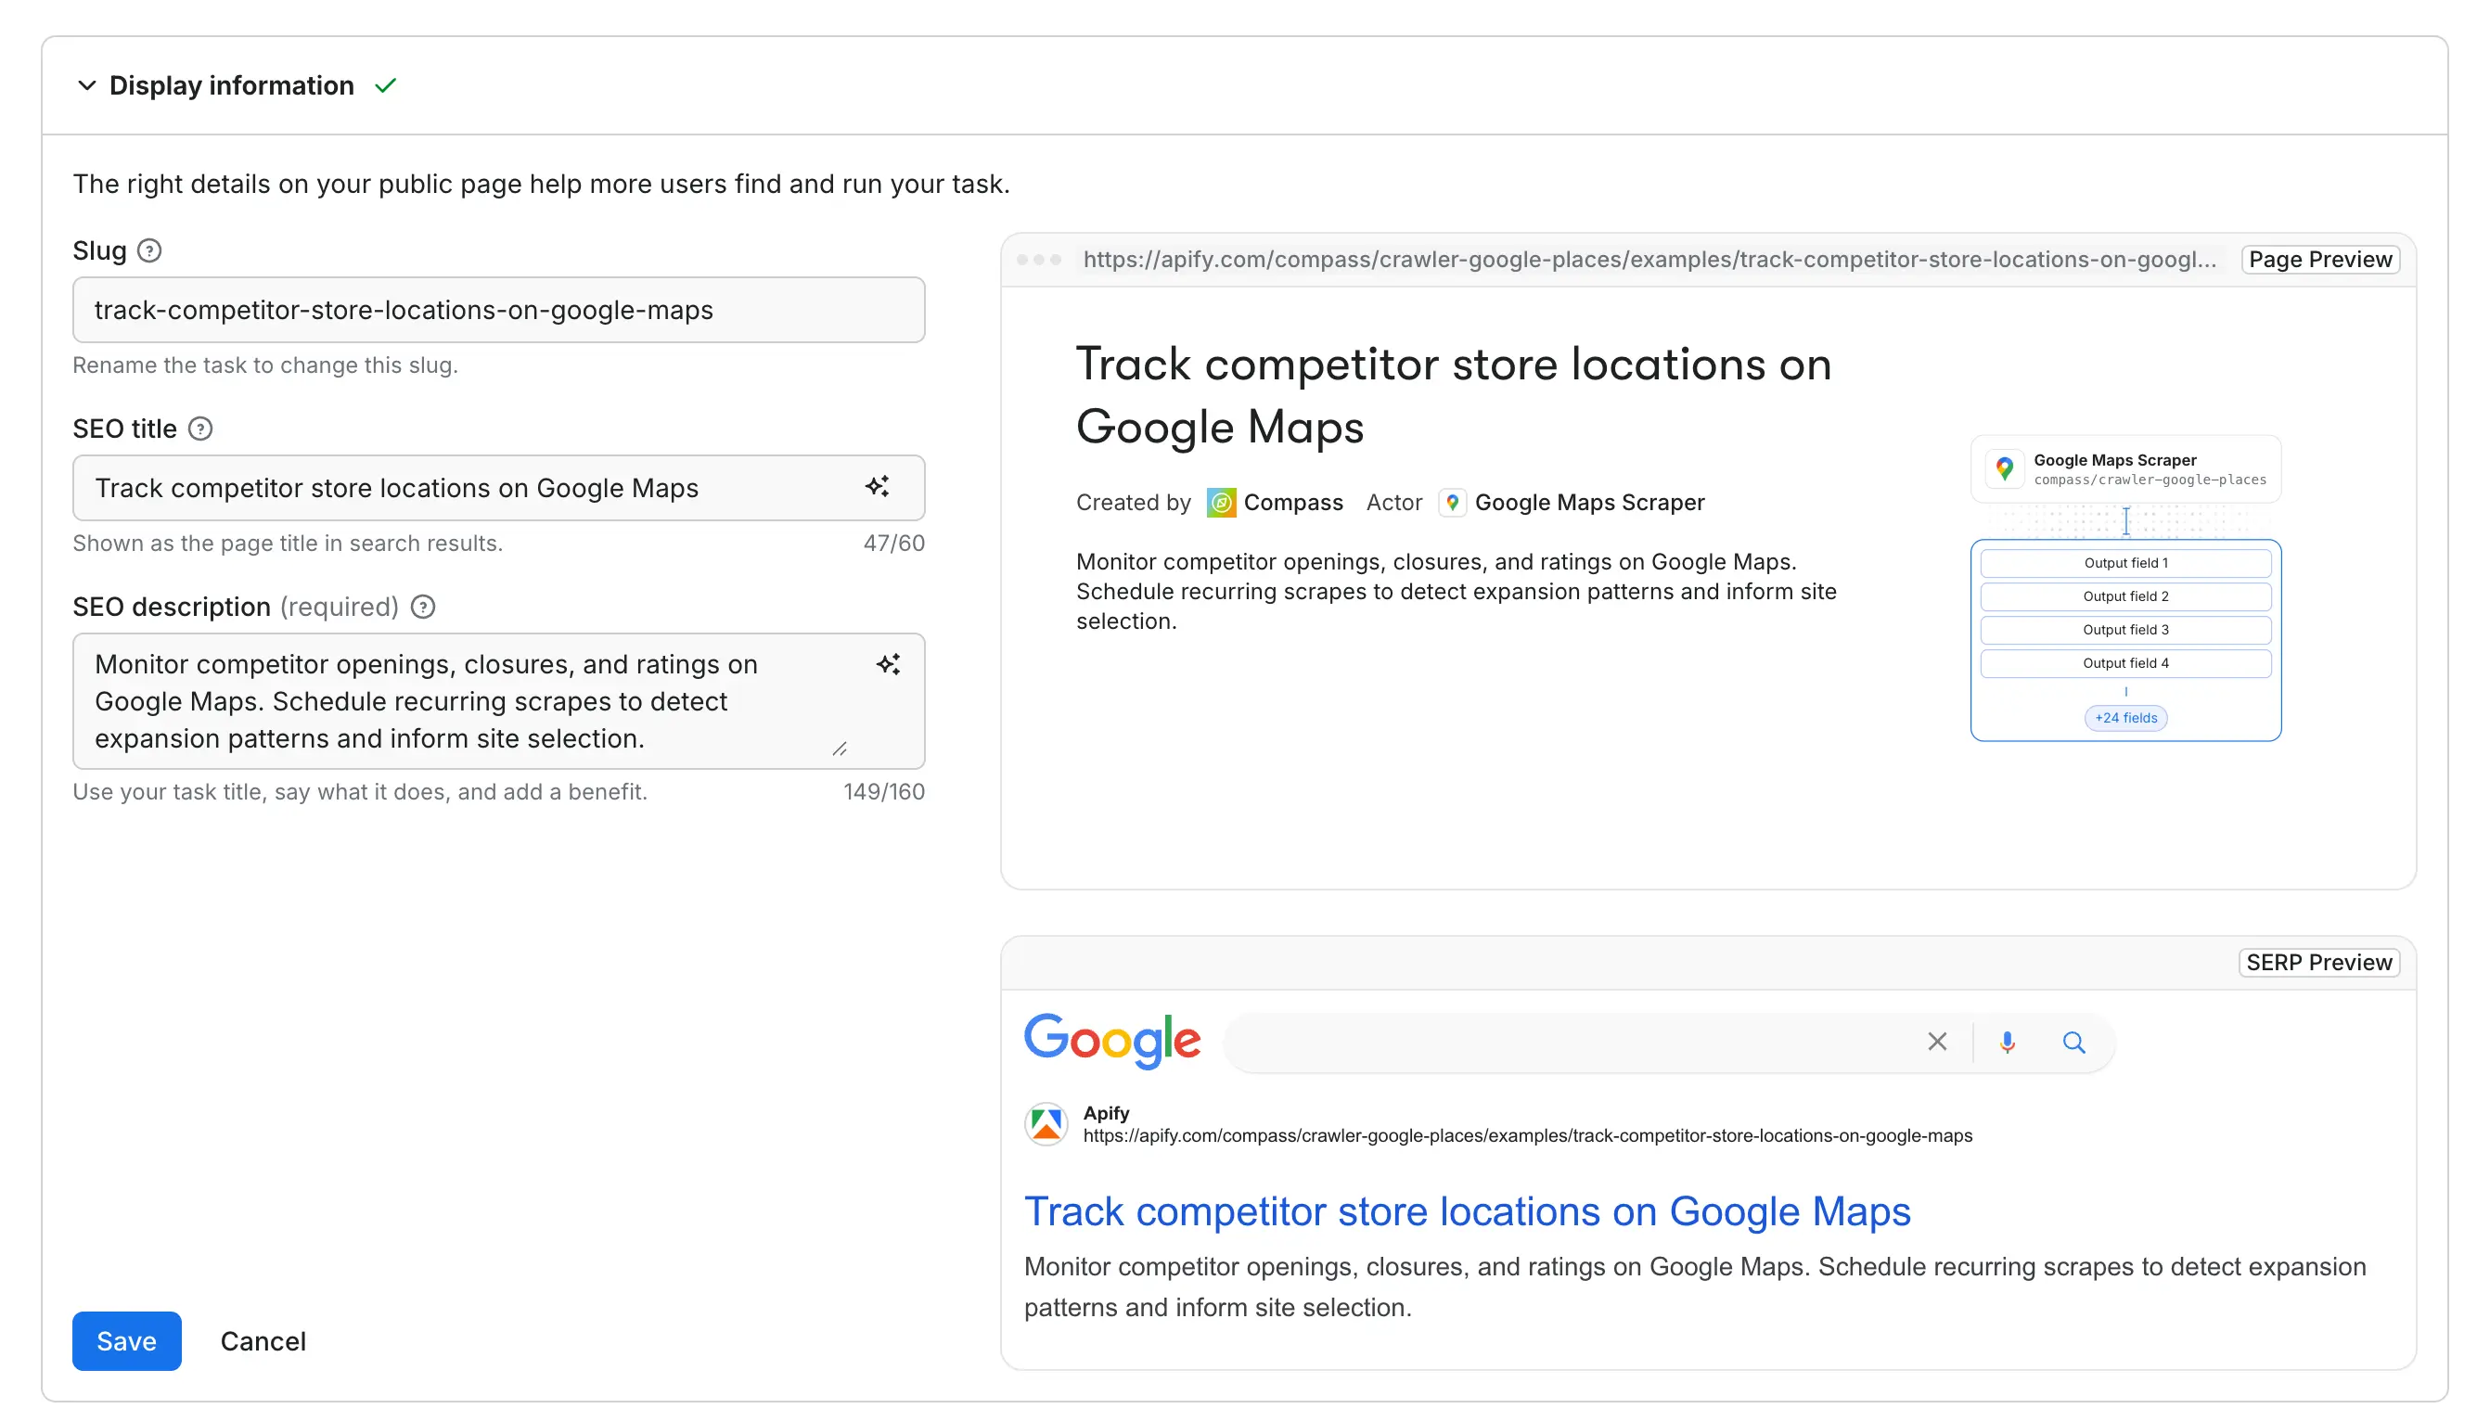Open the SEO description help icon
2490x1421 pixels.
[x=423, y=607]
